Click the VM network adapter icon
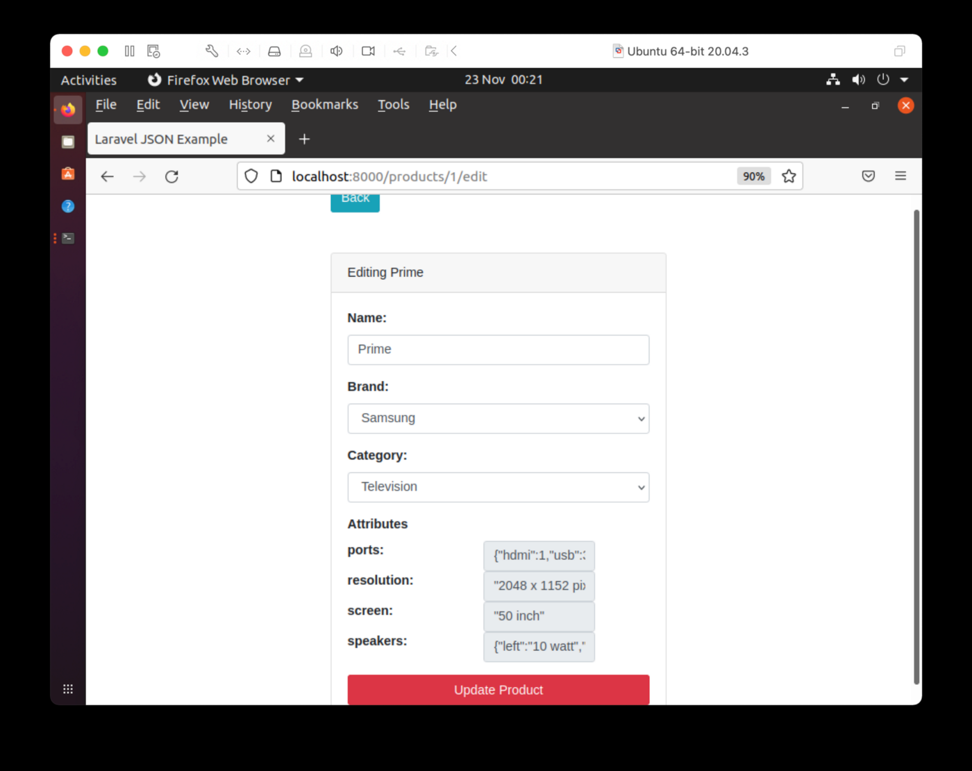 [x=243, y=51]
